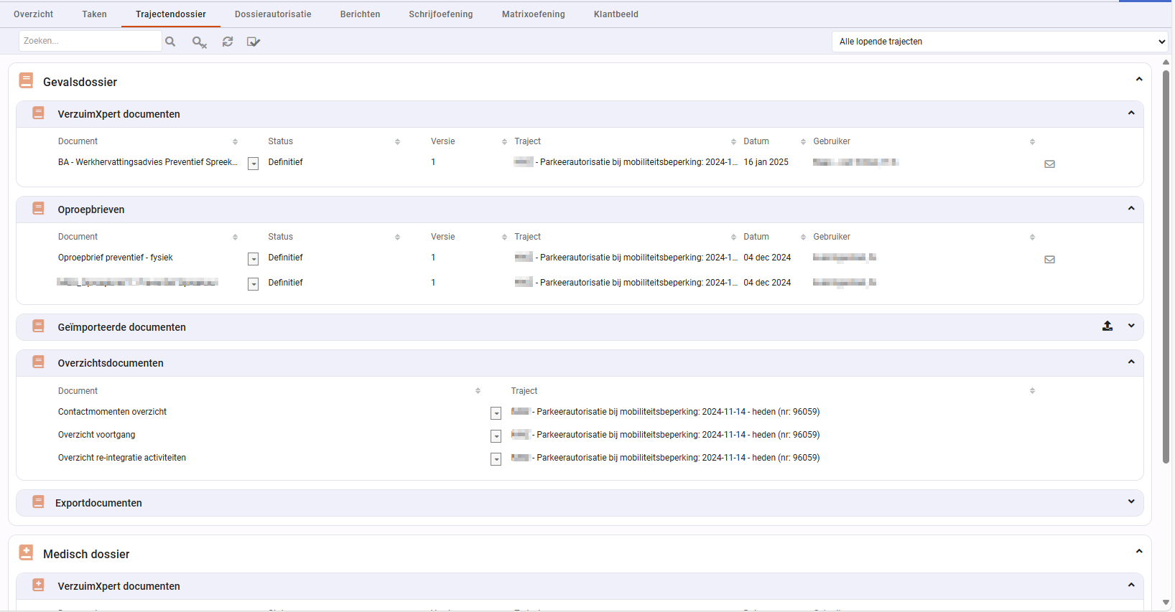The height and width of the screenshot is (612, 1175).
Task: Go to the Schrijfoefening tab
Action: coord(441,14)
